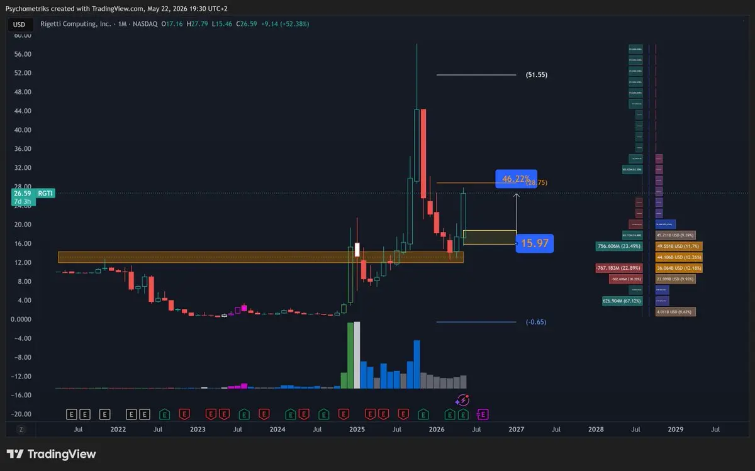Click the 2027 time axis label
The height and width of the screenshot is (471, 755).
(x=516, y=429)
